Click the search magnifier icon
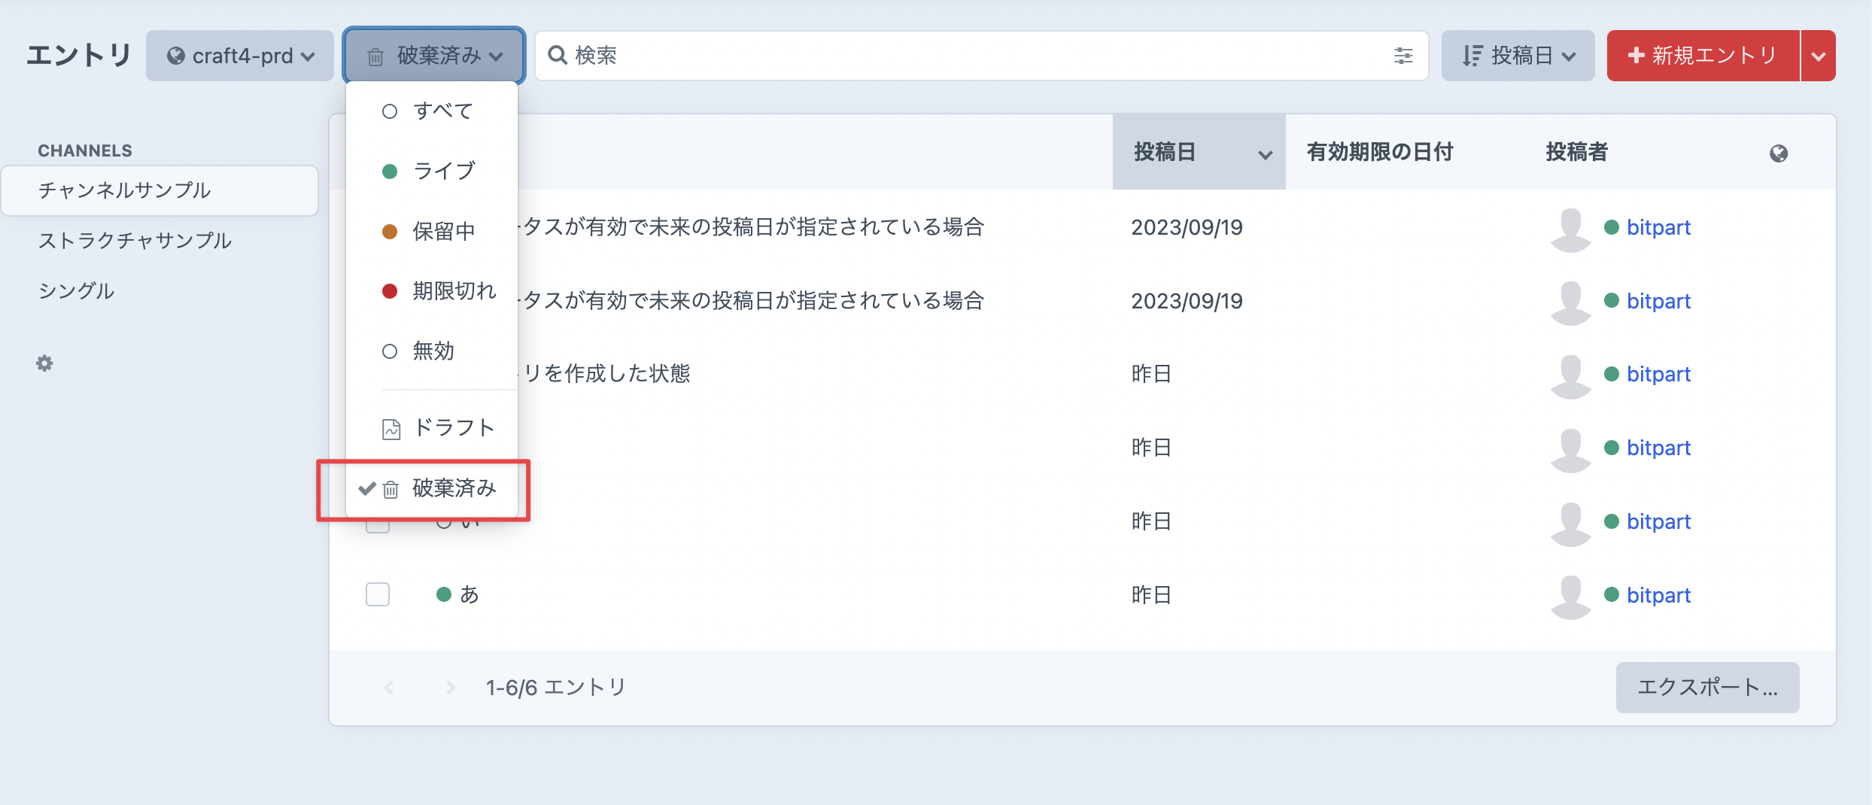 coord(556,55)
